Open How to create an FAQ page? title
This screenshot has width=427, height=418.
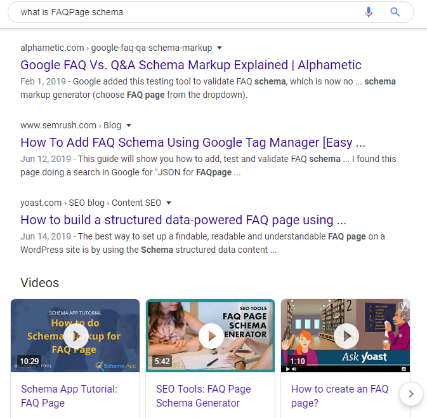(x=339, y=396)
